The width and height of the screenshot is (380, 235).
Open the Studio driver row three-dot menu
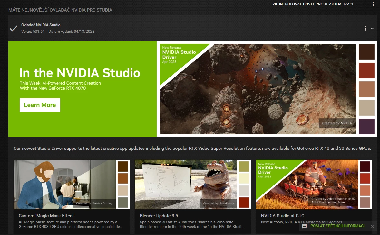click(x=365, y=28)
